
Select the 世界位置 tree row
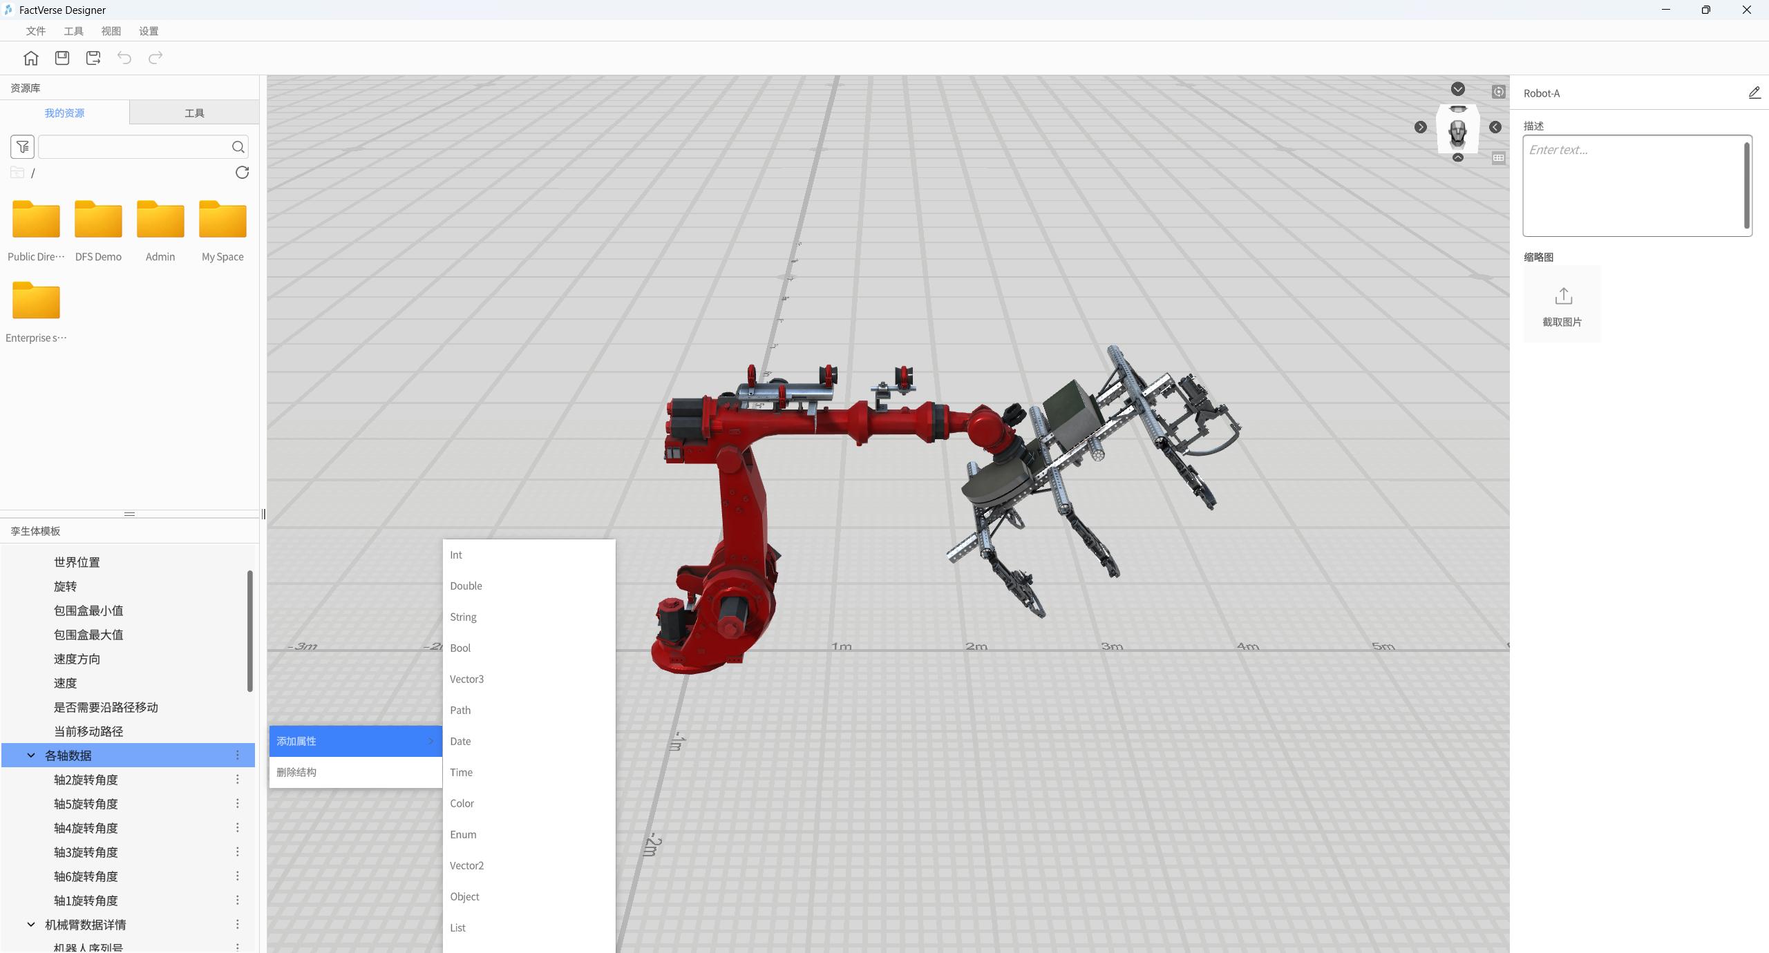tap(128, 562)
